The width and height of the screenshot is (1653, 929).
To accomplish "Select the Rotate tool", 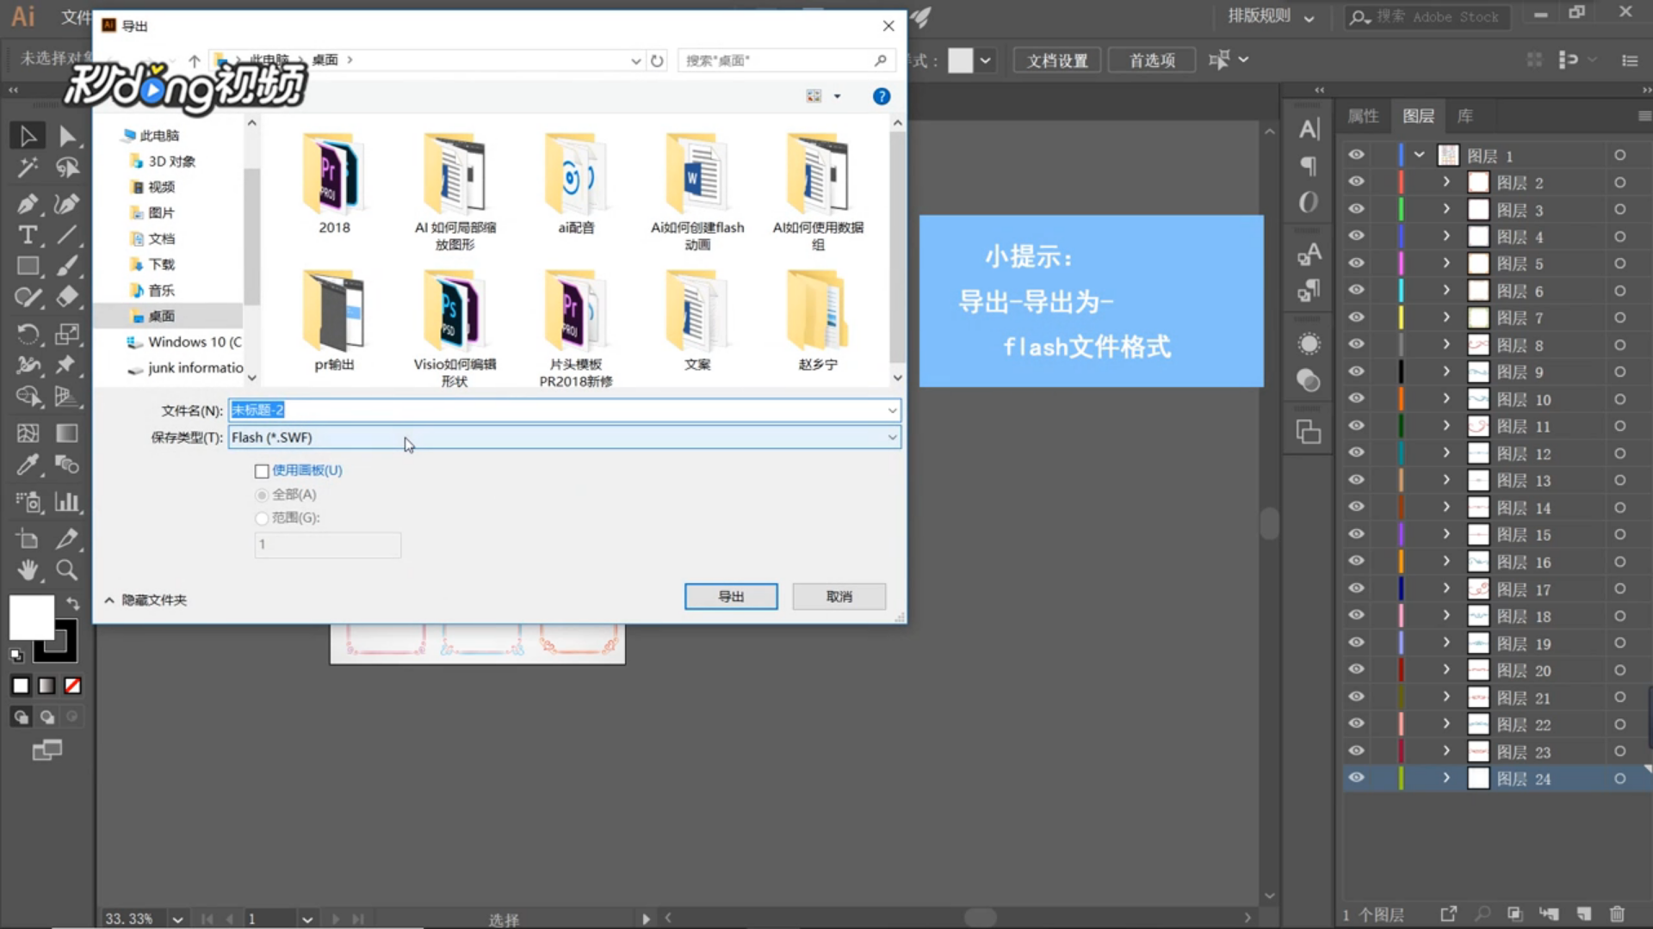I will (28, 333).
